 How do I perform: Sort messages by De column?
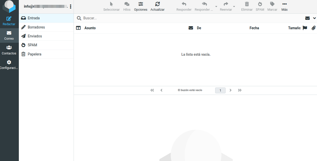tap(199, 28)
